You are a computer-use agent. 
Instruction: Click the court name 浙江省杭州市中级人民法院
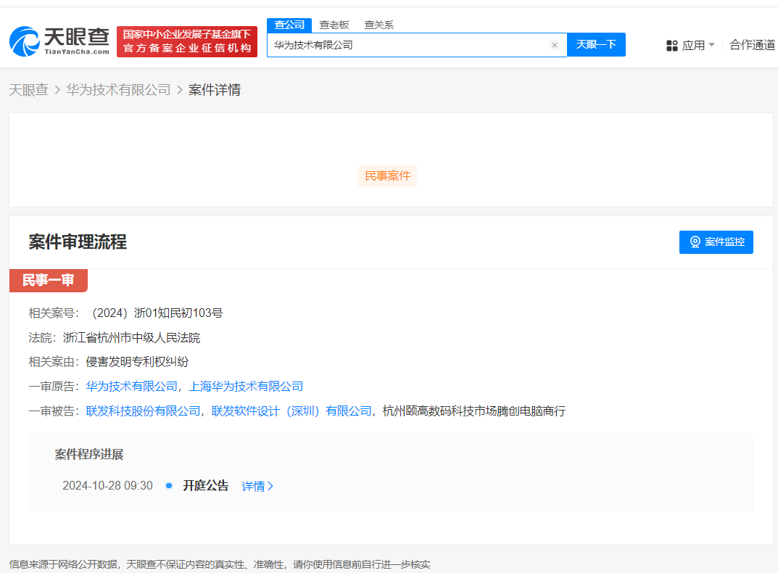[131, 338]
